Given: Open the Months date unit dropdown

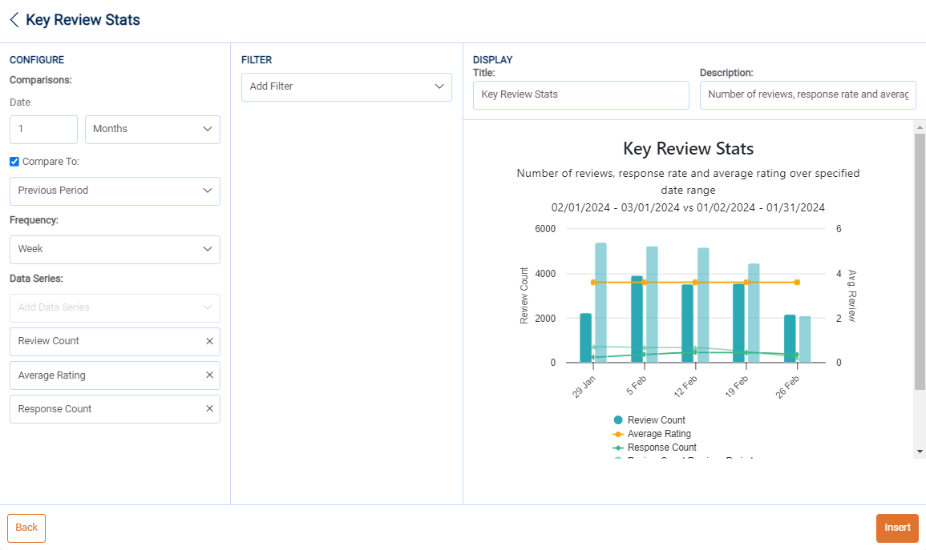Looking at the screenshot, I should (x=152, y=130).
